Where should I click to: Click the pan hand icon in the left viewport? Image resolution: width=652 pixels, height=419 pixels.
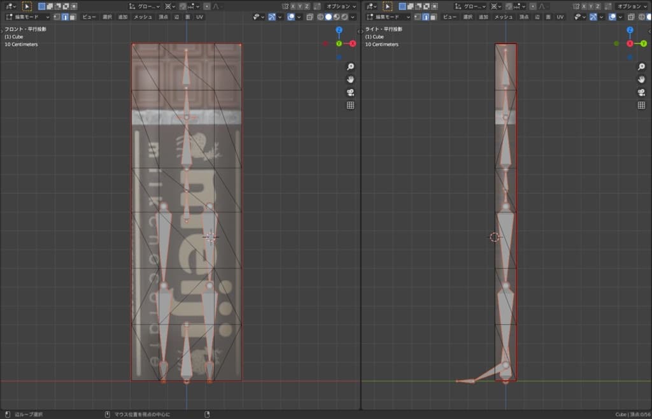[x=350, y=80]
